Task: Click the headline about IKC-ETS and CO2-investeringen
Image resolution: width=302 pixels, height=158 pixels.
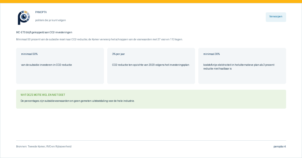Action: pos(44,32)
